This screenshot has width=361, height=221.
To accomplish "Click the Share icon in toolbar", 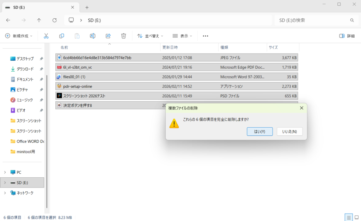I will pos(108,36).
